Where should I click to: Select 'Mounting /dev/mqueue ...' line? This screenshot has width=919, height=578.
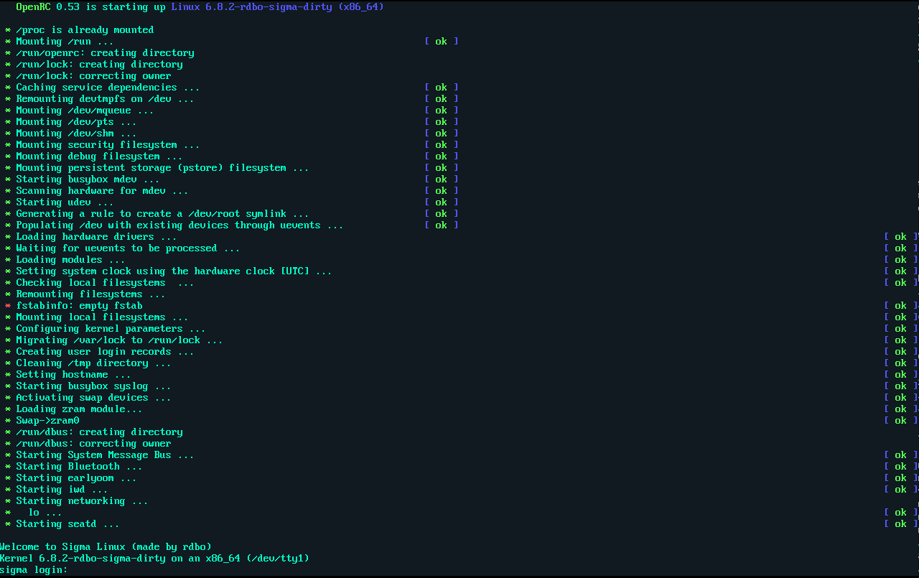coord(85,111)
